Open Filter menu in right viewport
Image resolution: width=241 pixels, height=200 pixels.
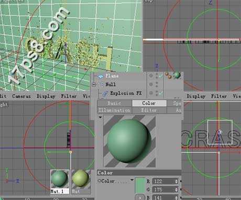[x=219, y=96]
